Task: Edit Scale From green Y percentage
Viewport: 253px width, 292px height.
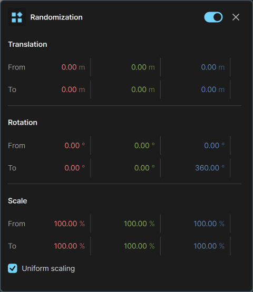Action: tap(139, 224)
